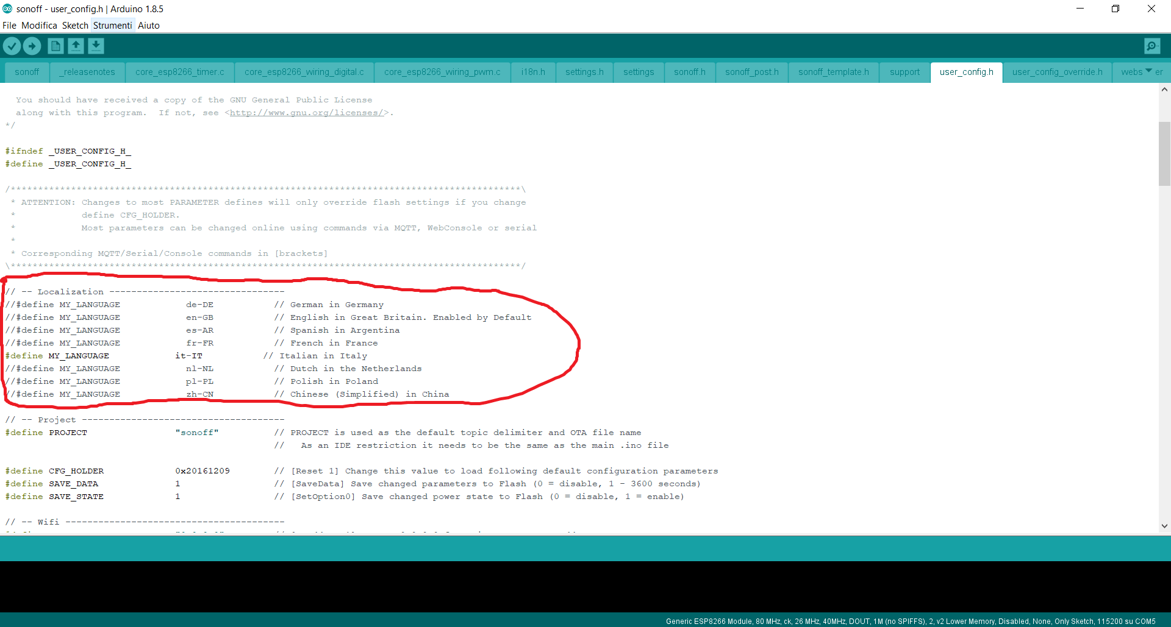Click the Upload arrow icon
Viewport: 1171px width, 627px height.
[x=32, y=46]
